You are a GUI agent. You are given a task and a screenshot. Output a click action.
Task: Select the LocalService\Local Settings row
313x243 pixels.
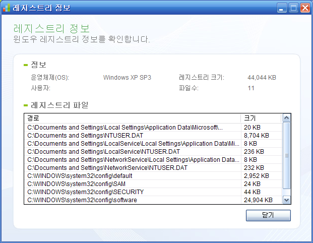(x=153, y=144)
